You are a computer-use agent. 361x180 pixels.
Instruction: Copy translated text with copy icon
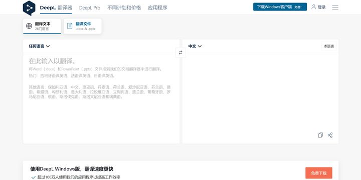(320, 135)
